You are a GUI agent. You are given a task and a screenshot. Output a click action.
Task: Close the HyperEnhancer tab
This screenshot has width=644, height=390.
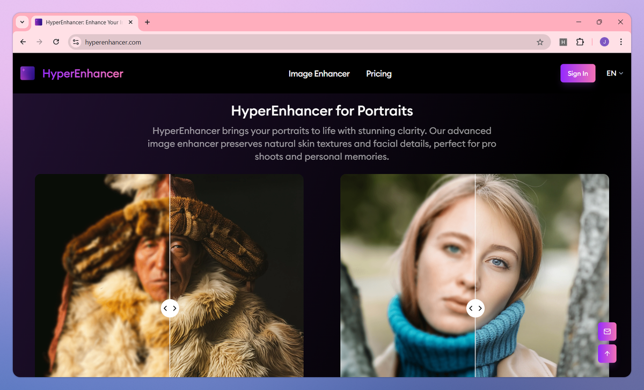130,22
